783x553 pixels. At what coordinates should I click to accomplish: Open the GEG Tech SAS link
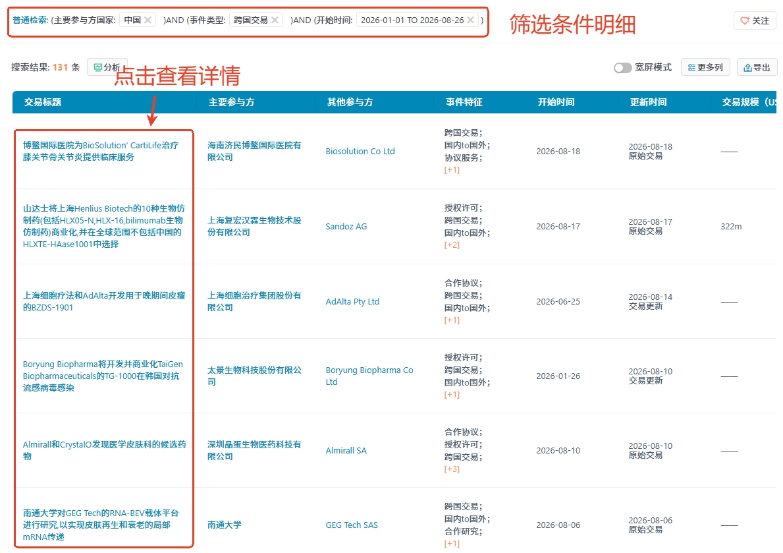click(352, 525)
